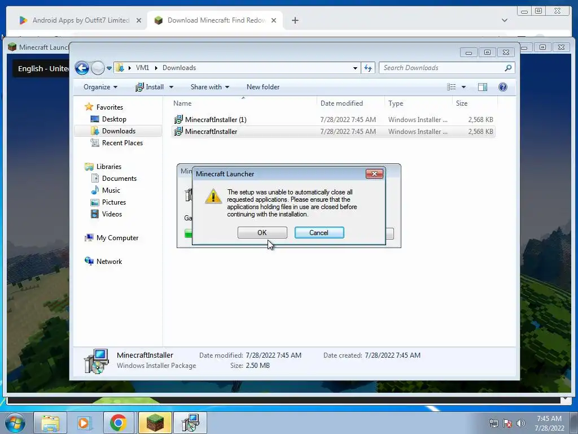Close the Android Apps by Outfit7 tab
The image size is (578, 434).
pos(139,20)
